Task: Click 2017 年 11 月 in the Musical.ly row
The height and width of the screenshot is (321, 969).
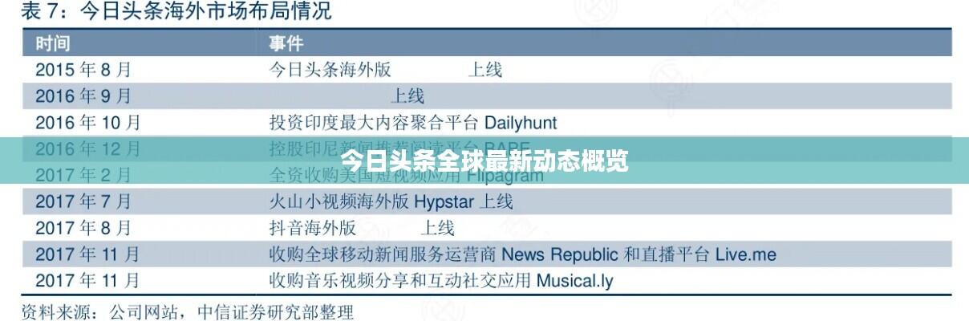Action: tap(88, 281)
